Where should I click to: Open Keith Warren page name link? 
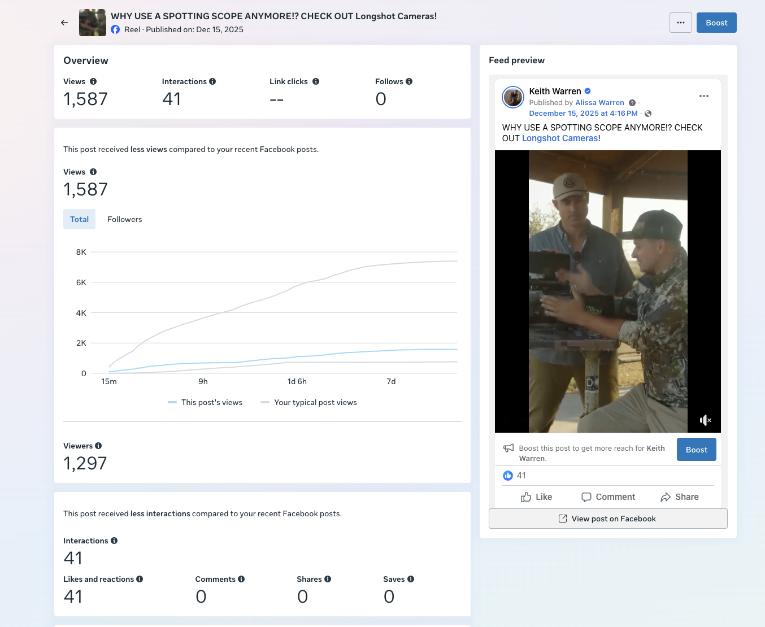click(x=555, y=91)
